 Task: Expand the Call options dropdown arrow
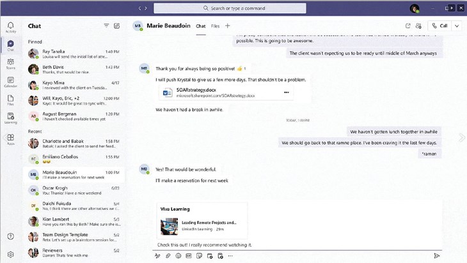457,26
